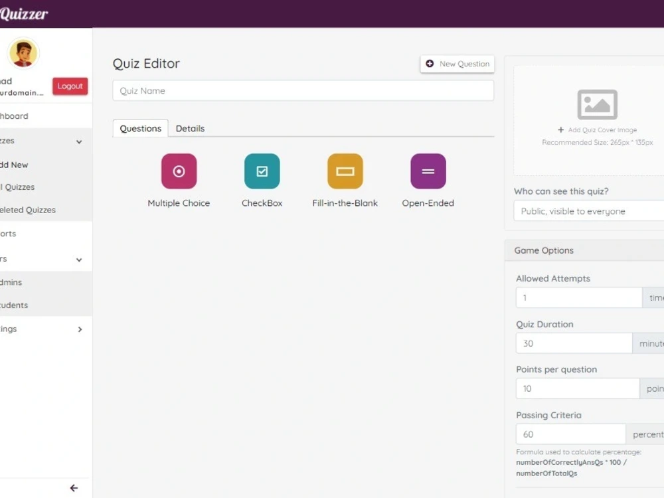This screenshot has height=498, width=664.
Task: Click inside the Quiz Name field
Action: pyautogui.click(x=303, y=90)
